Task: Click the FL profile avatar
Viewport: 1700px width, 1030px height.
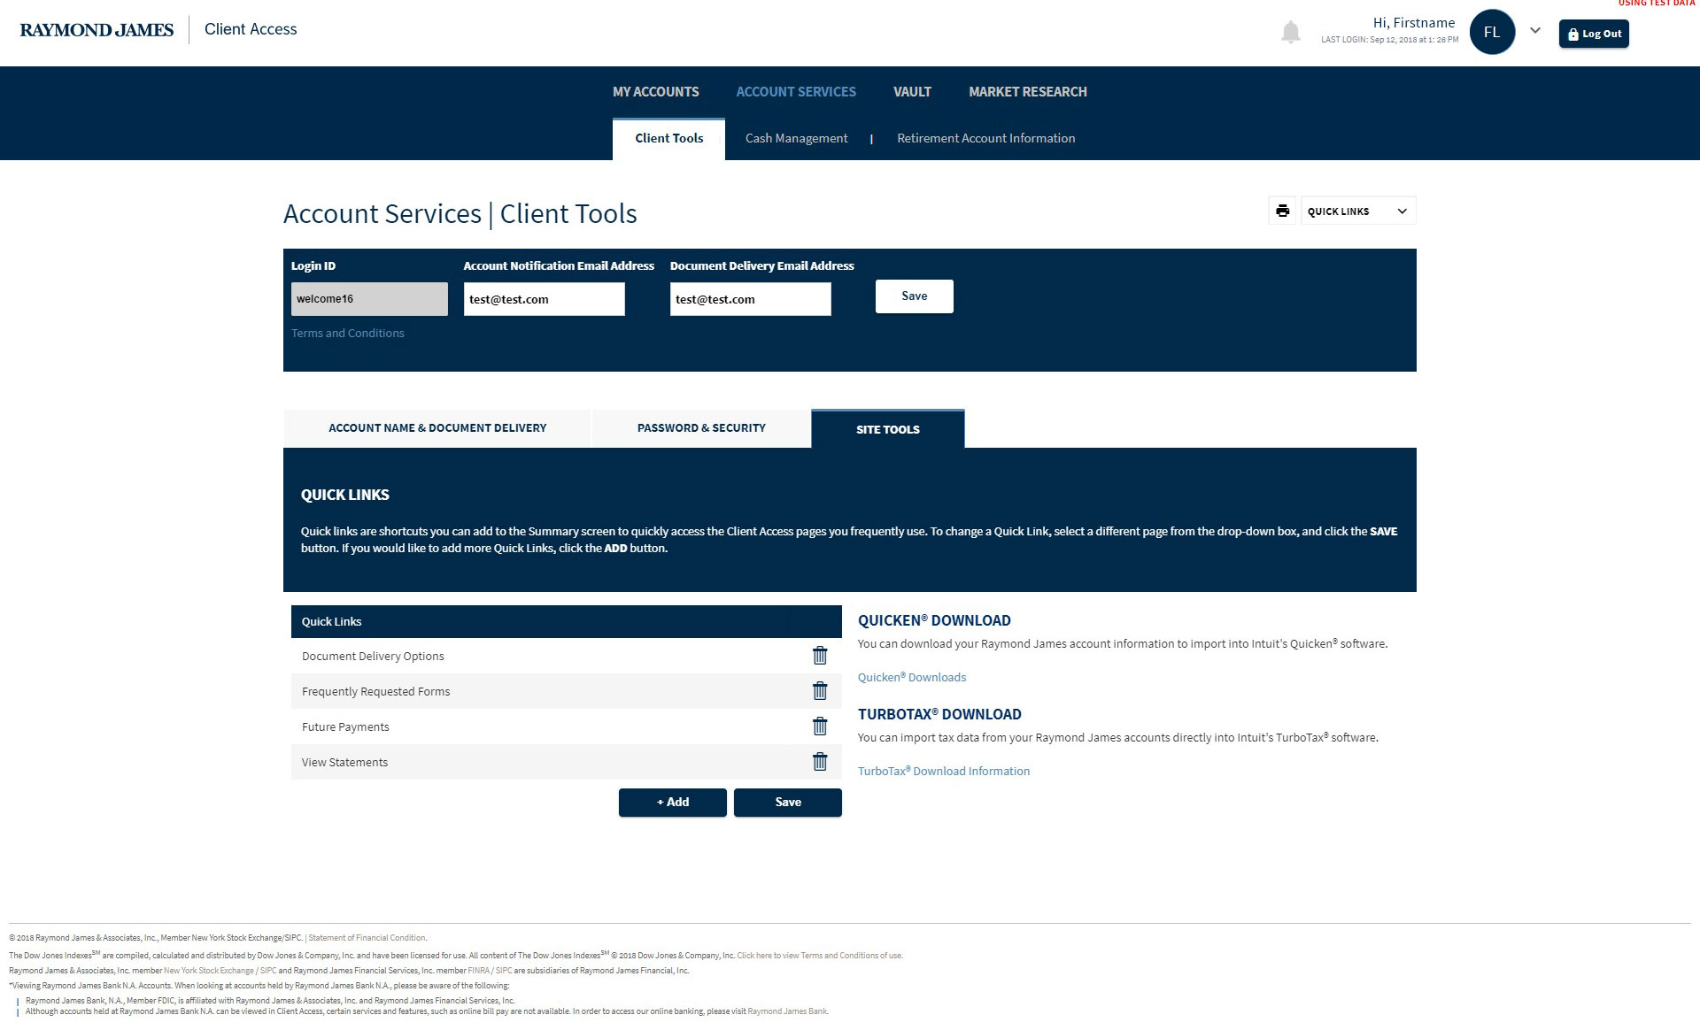Action: coord(1492,32)
